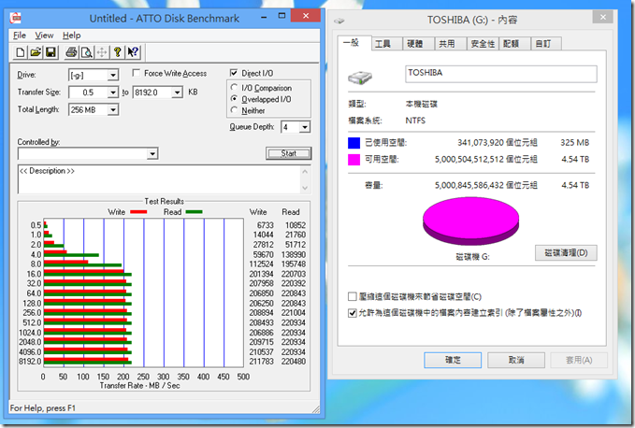635x428 pixels.
Task: Click the magenta free space color swatch
Action: pos(354,160)
